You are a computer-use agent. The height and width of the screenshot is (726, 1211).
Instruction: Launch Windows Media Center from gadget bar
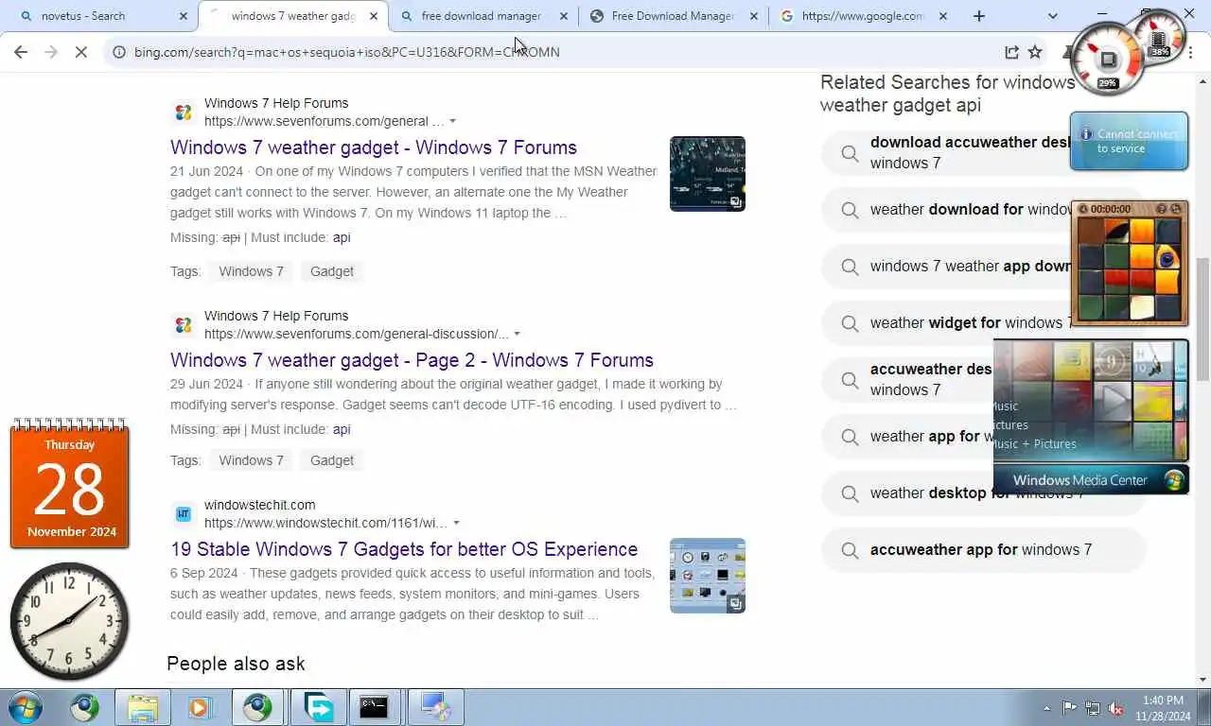(1091, 480)
